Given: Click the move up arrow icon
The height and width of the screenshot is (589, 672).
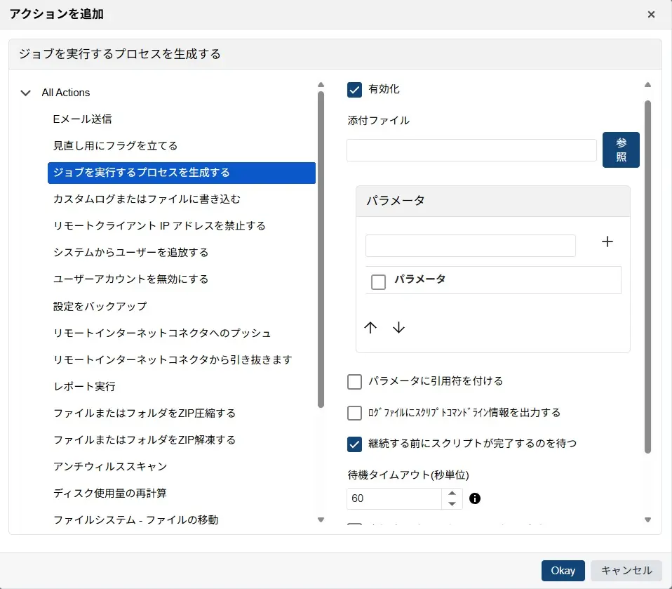Looking at the screenshot, I should [x=371, y=328].
